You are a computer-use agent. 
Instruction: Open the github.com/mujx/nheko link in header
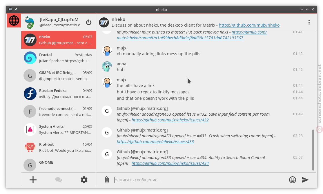(249, 25)
